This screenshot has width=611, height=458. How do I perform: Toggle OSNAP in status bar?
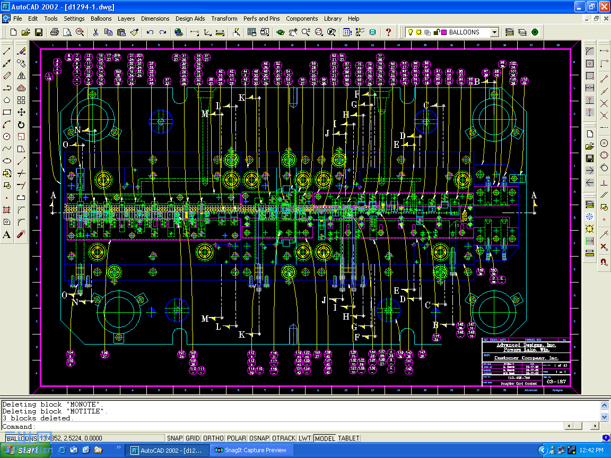[259, 438]
